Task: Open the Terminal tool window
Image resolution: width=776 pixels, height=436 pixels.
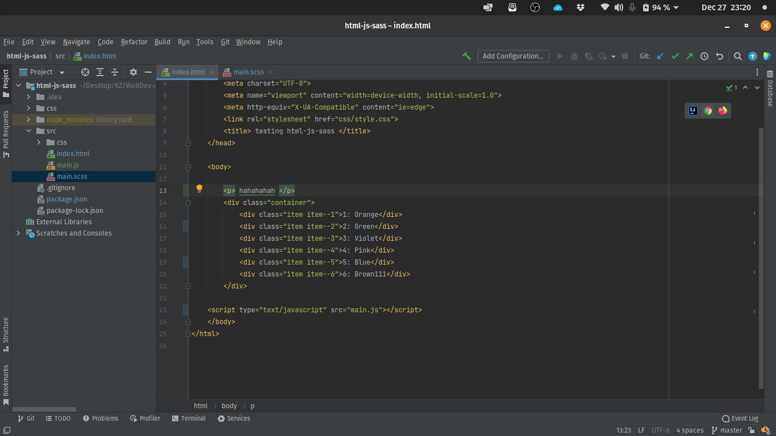Action: tap(189, 418)
